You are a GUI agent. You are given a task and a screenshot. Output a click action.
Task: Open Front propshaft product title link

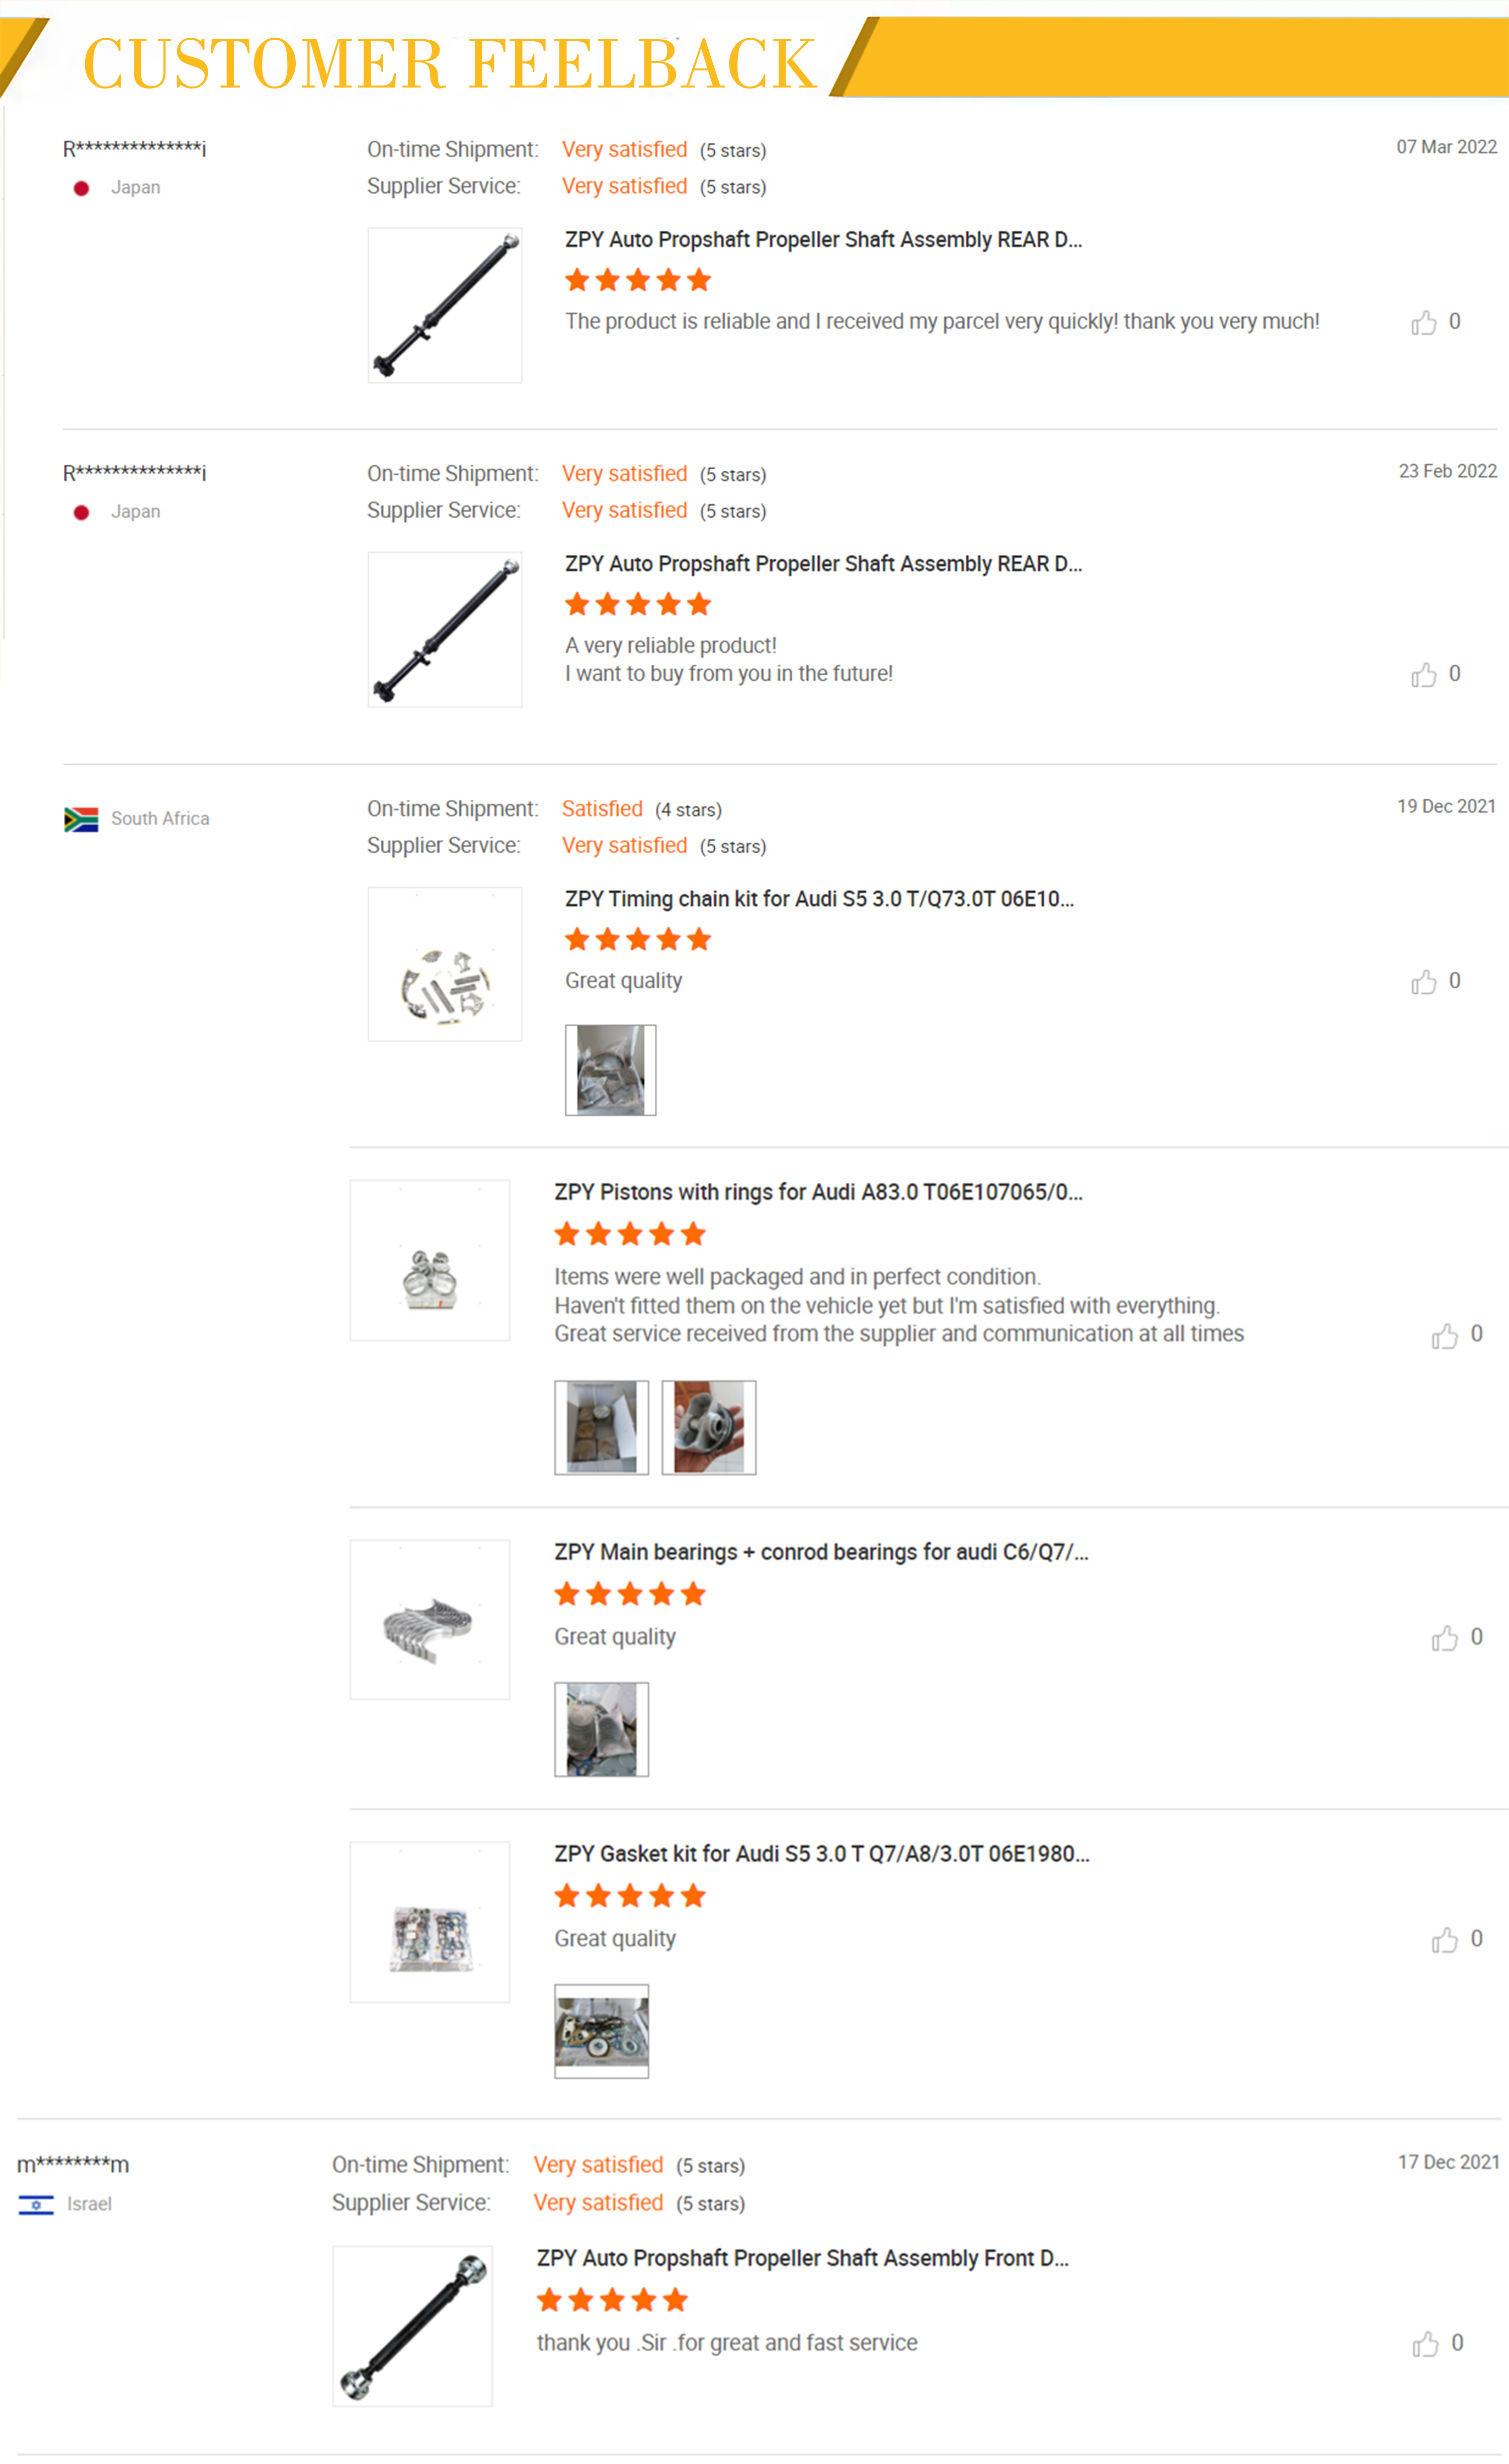pyautogui.click(x=802, y=2258)
